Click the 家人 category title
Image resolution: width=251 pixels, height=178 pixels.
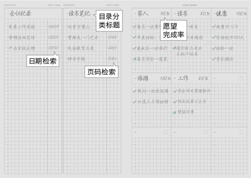143,14
